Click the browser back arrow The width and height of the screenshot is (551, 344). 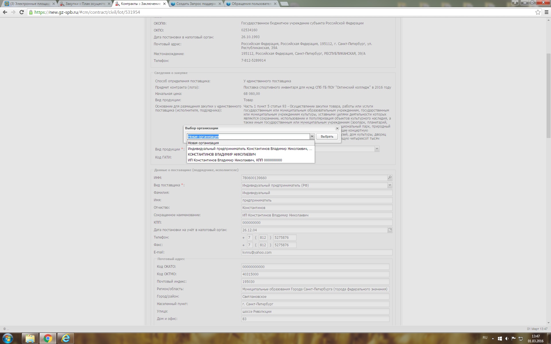coord(5,12)
